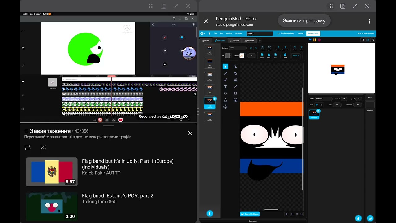Click See Project Page

pos(286,33)
